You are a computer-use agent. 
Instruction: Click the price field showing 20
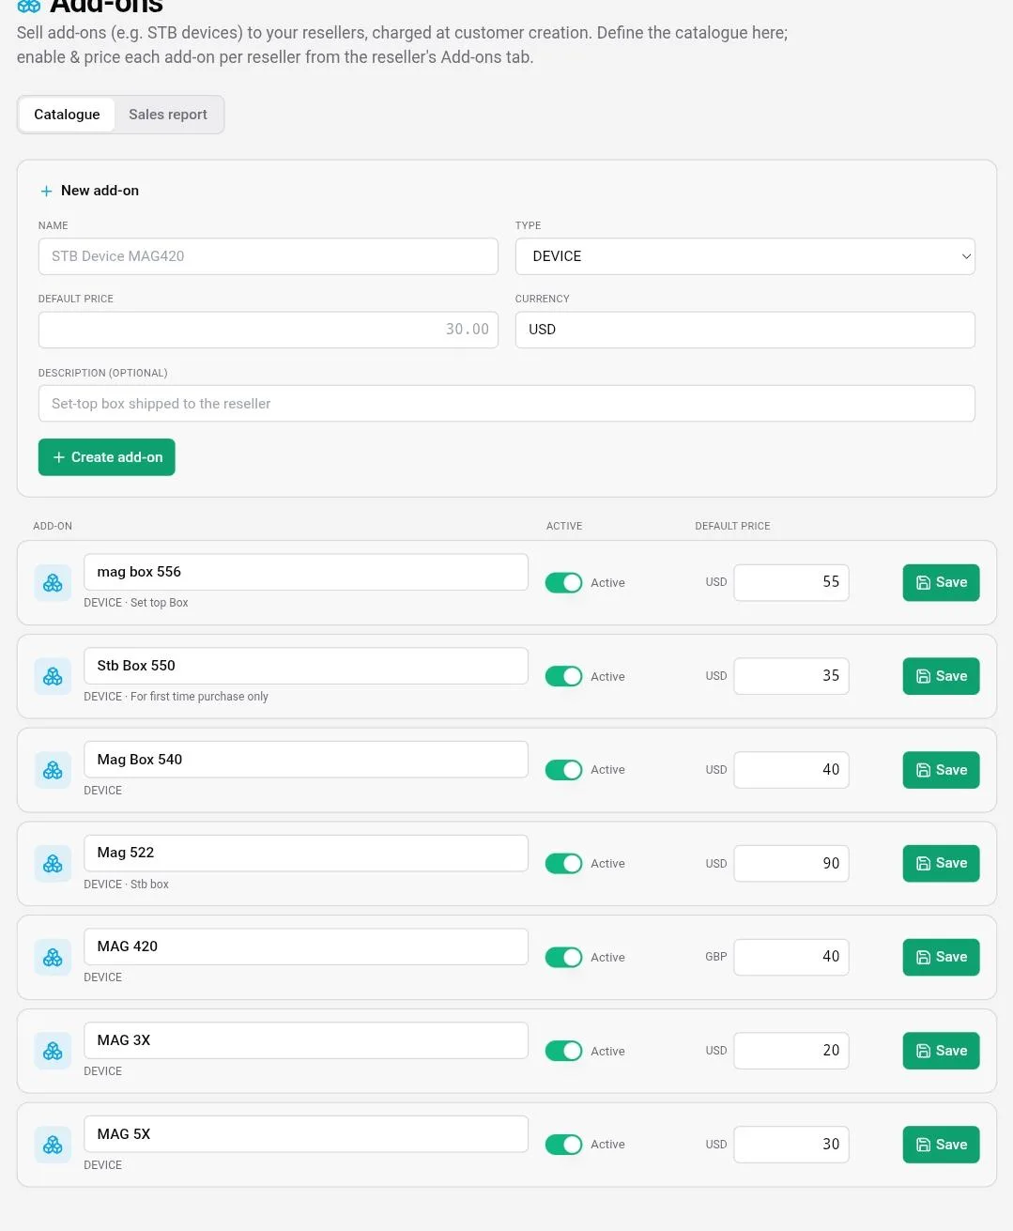tap(791, 1051)
